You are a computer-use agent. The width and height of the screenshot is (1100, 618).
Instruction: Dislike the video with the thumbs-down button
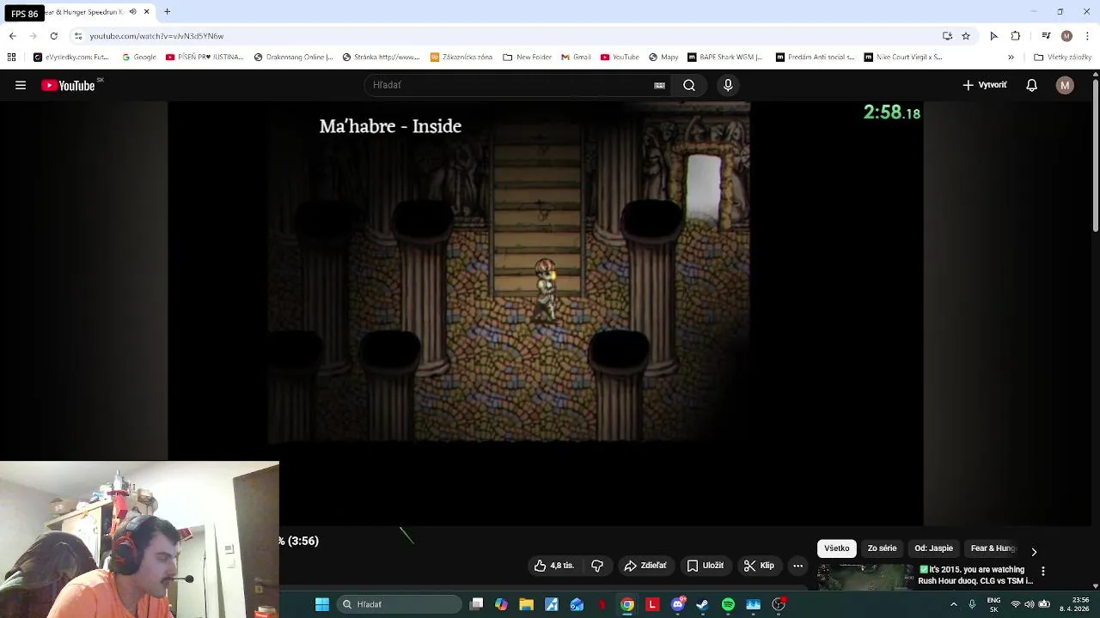597,566
